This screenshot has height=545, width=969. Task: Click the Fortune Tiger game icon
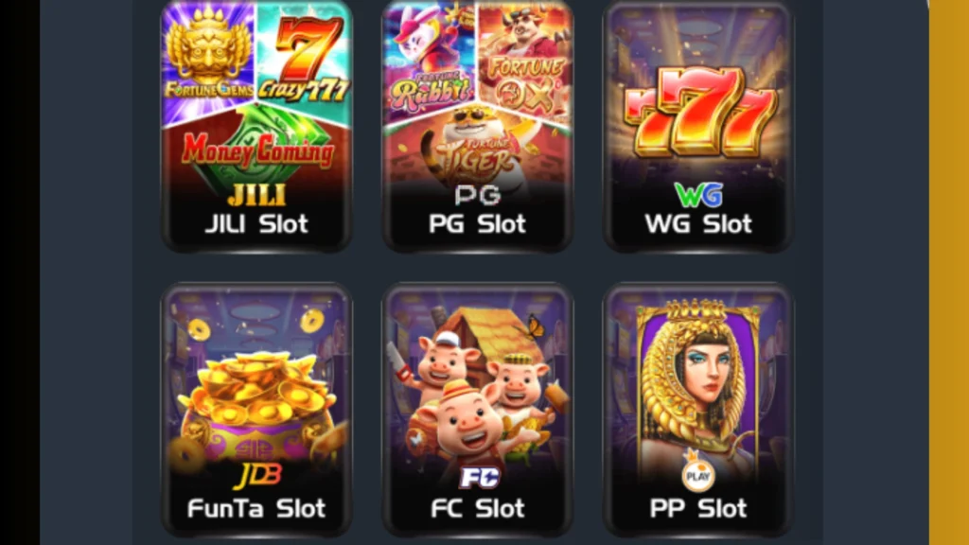[x=477, y=149]
